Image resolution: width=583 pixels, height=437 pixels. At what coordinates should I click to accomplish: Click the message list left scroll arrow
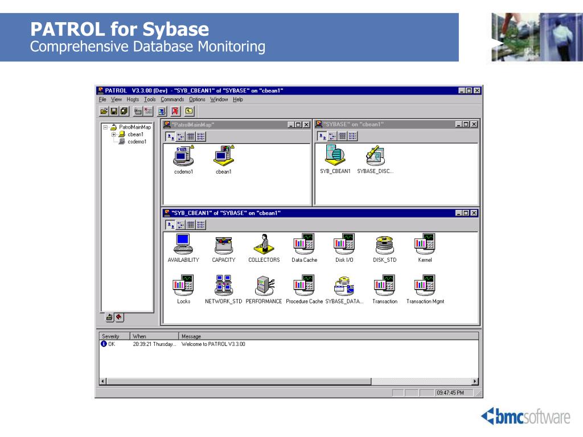104,381
